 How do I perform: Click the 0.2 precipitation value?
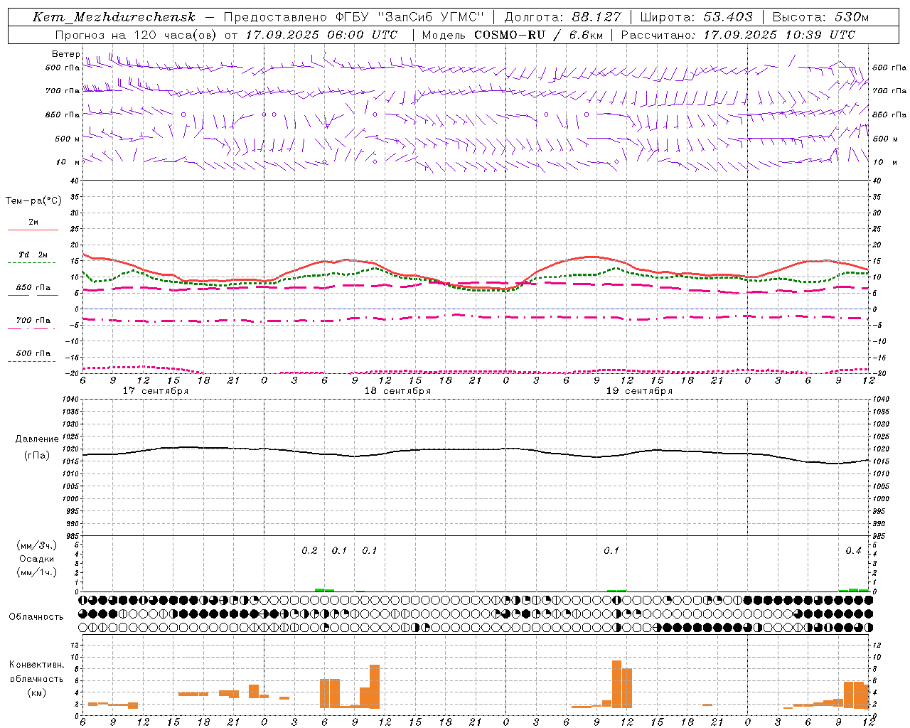(309, 551)
